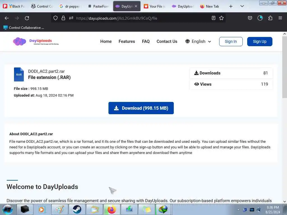Screen dimensions: 287x215
Task: Click the blue RAR file icon
Action: (x=19, y=74)
